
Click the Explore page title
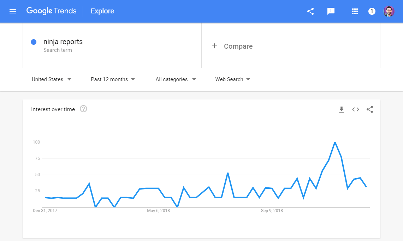click(x=102, y=11)
